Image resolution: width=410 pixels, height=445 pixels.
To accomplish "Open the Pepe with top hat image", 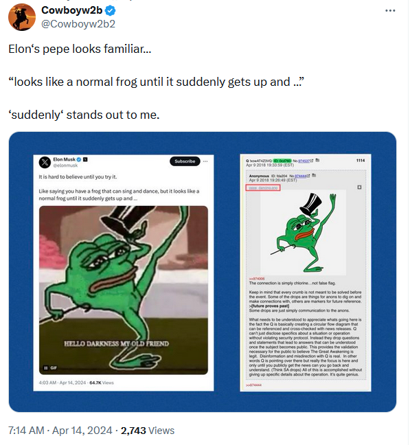I will 304,233.
